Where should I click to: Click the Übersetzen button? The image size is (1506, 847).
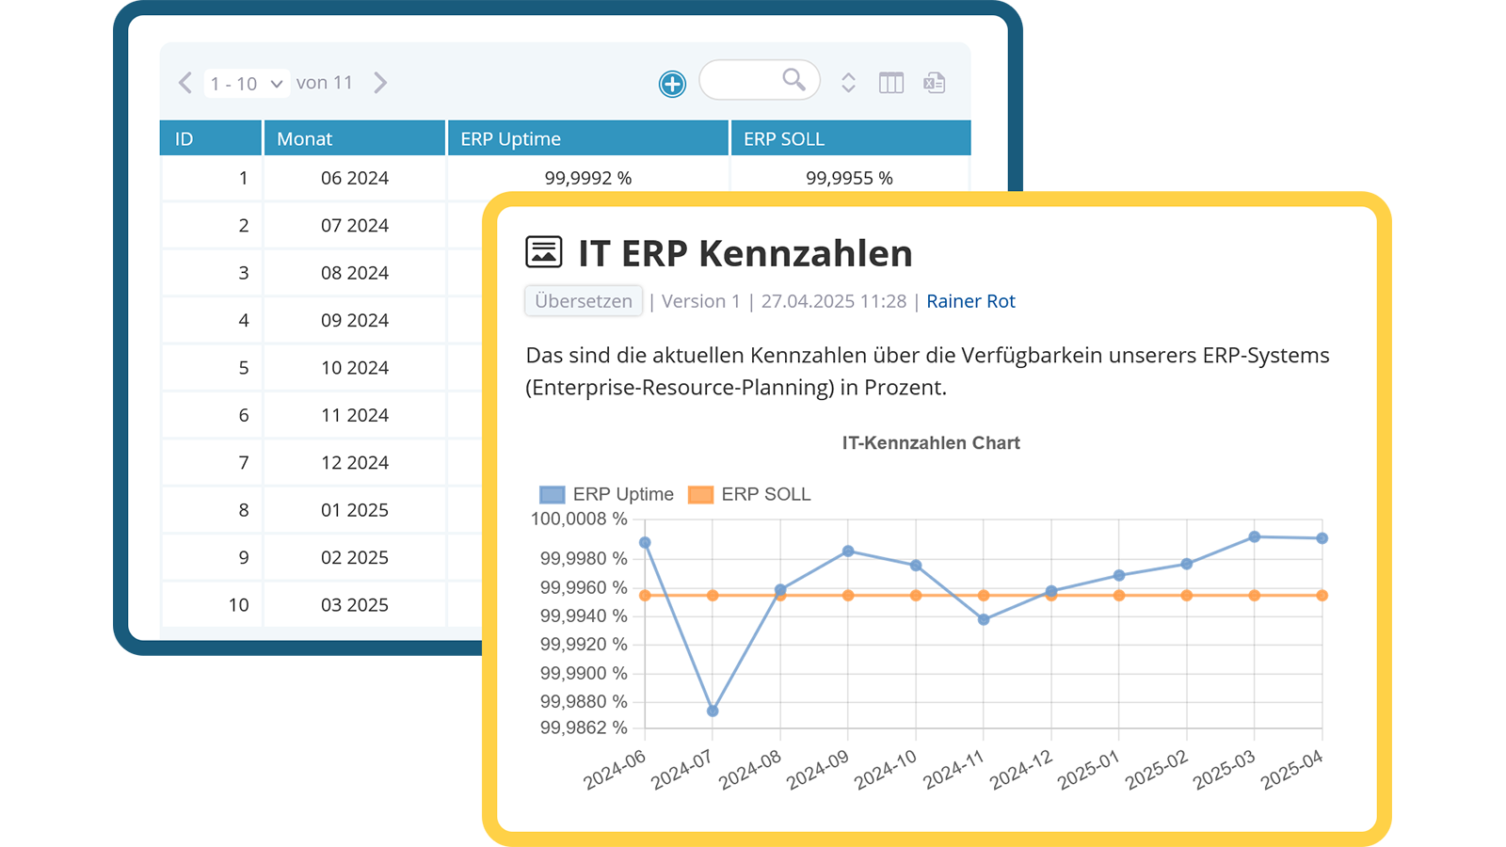pos(584,301)
